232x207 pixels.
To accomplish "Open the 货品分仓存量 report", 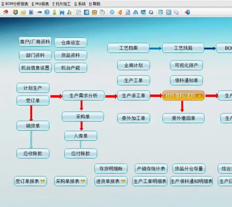I will (189, 169).
